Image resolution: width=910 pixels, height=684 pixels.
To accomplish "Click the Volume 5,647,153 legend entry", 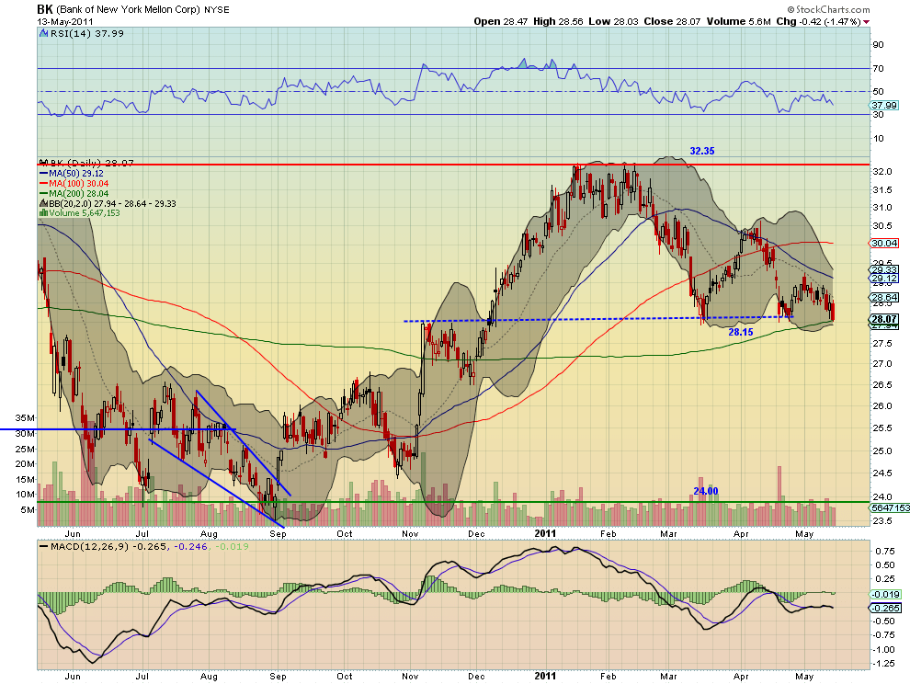I will (x=85, y=213).
